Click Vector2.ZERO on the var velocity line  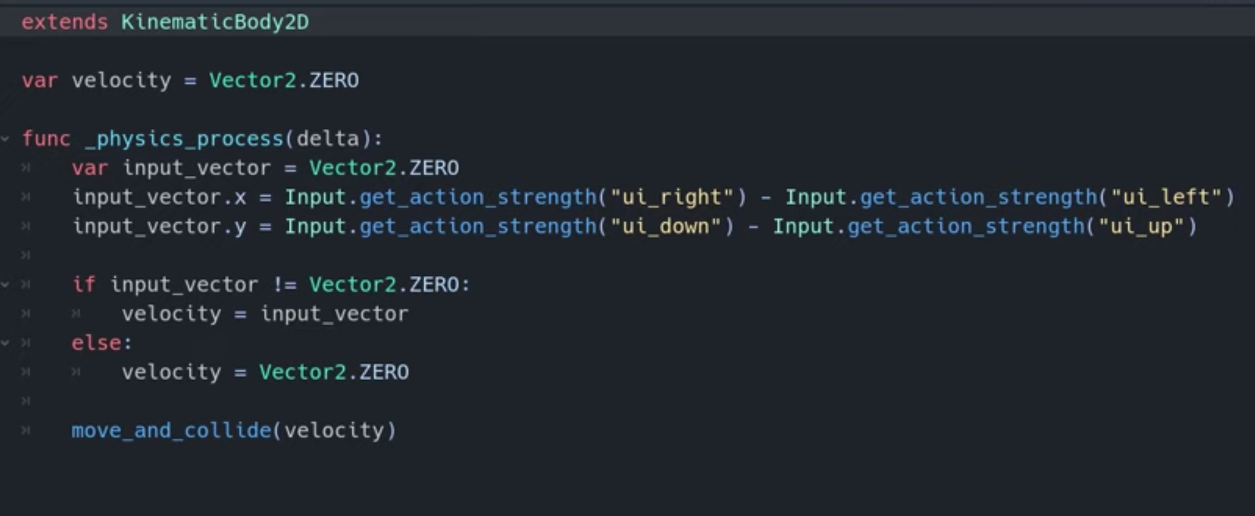tap(284, 80)
